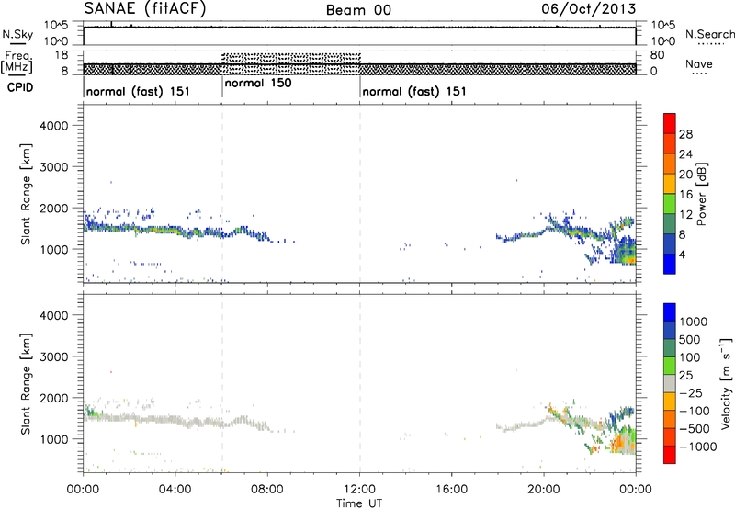Pick the bright green 25–100 Velocity color segment

[x=670, y=366]
